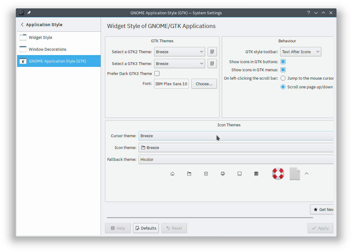Click the home icon in icon preview

[x=172, y=174]
